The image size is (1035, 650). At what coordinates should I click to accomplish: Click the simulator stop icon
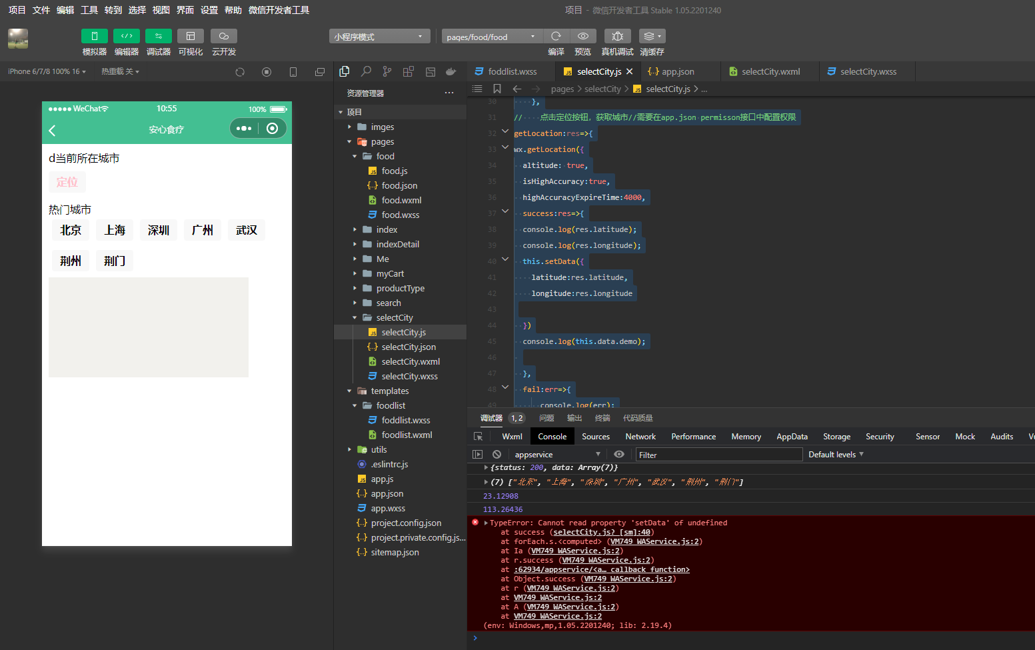click(267, 72)
